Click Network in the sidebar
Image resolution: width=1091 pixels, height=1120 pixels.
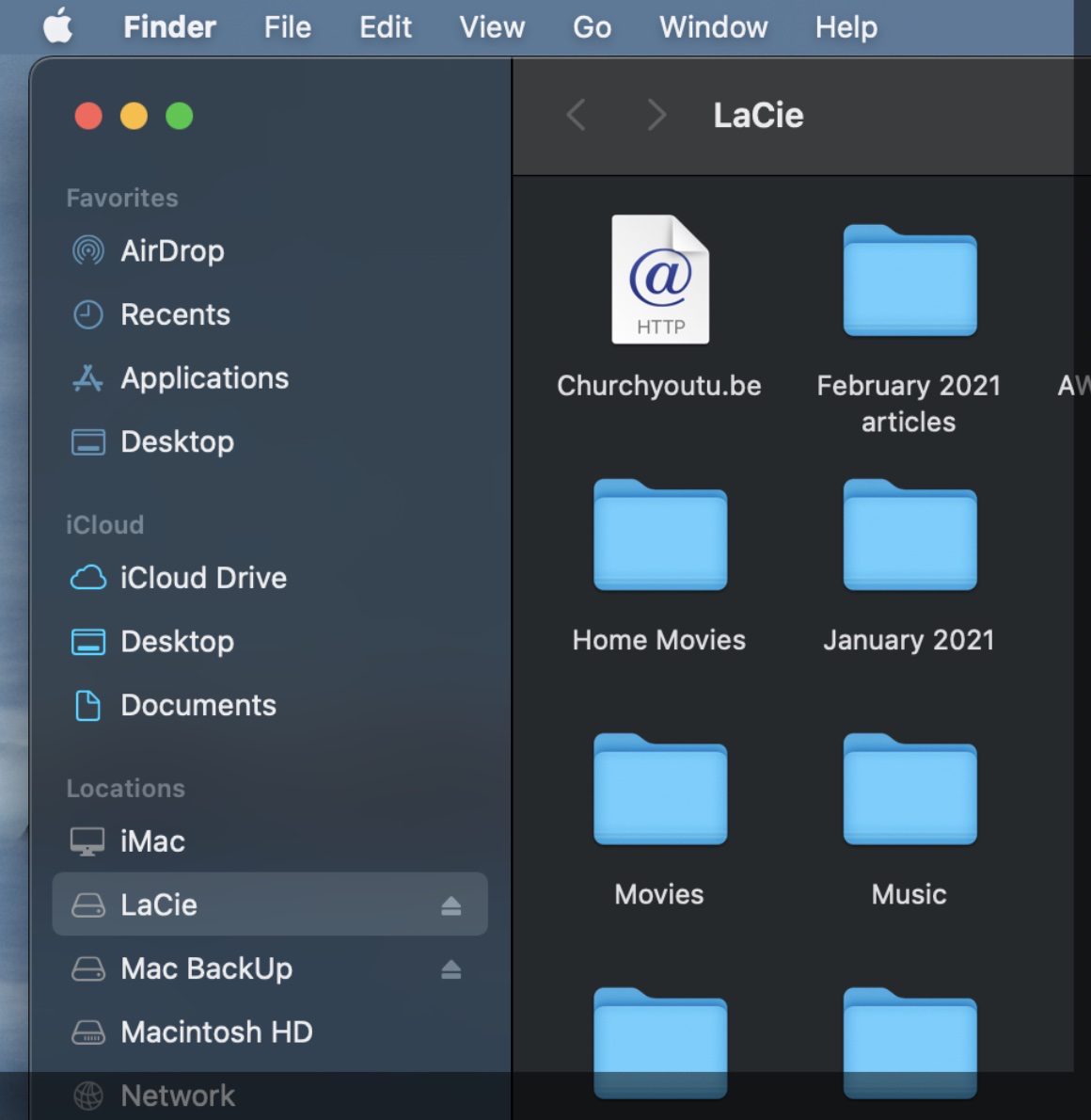pyautogui.click(x=177, y=1096)
